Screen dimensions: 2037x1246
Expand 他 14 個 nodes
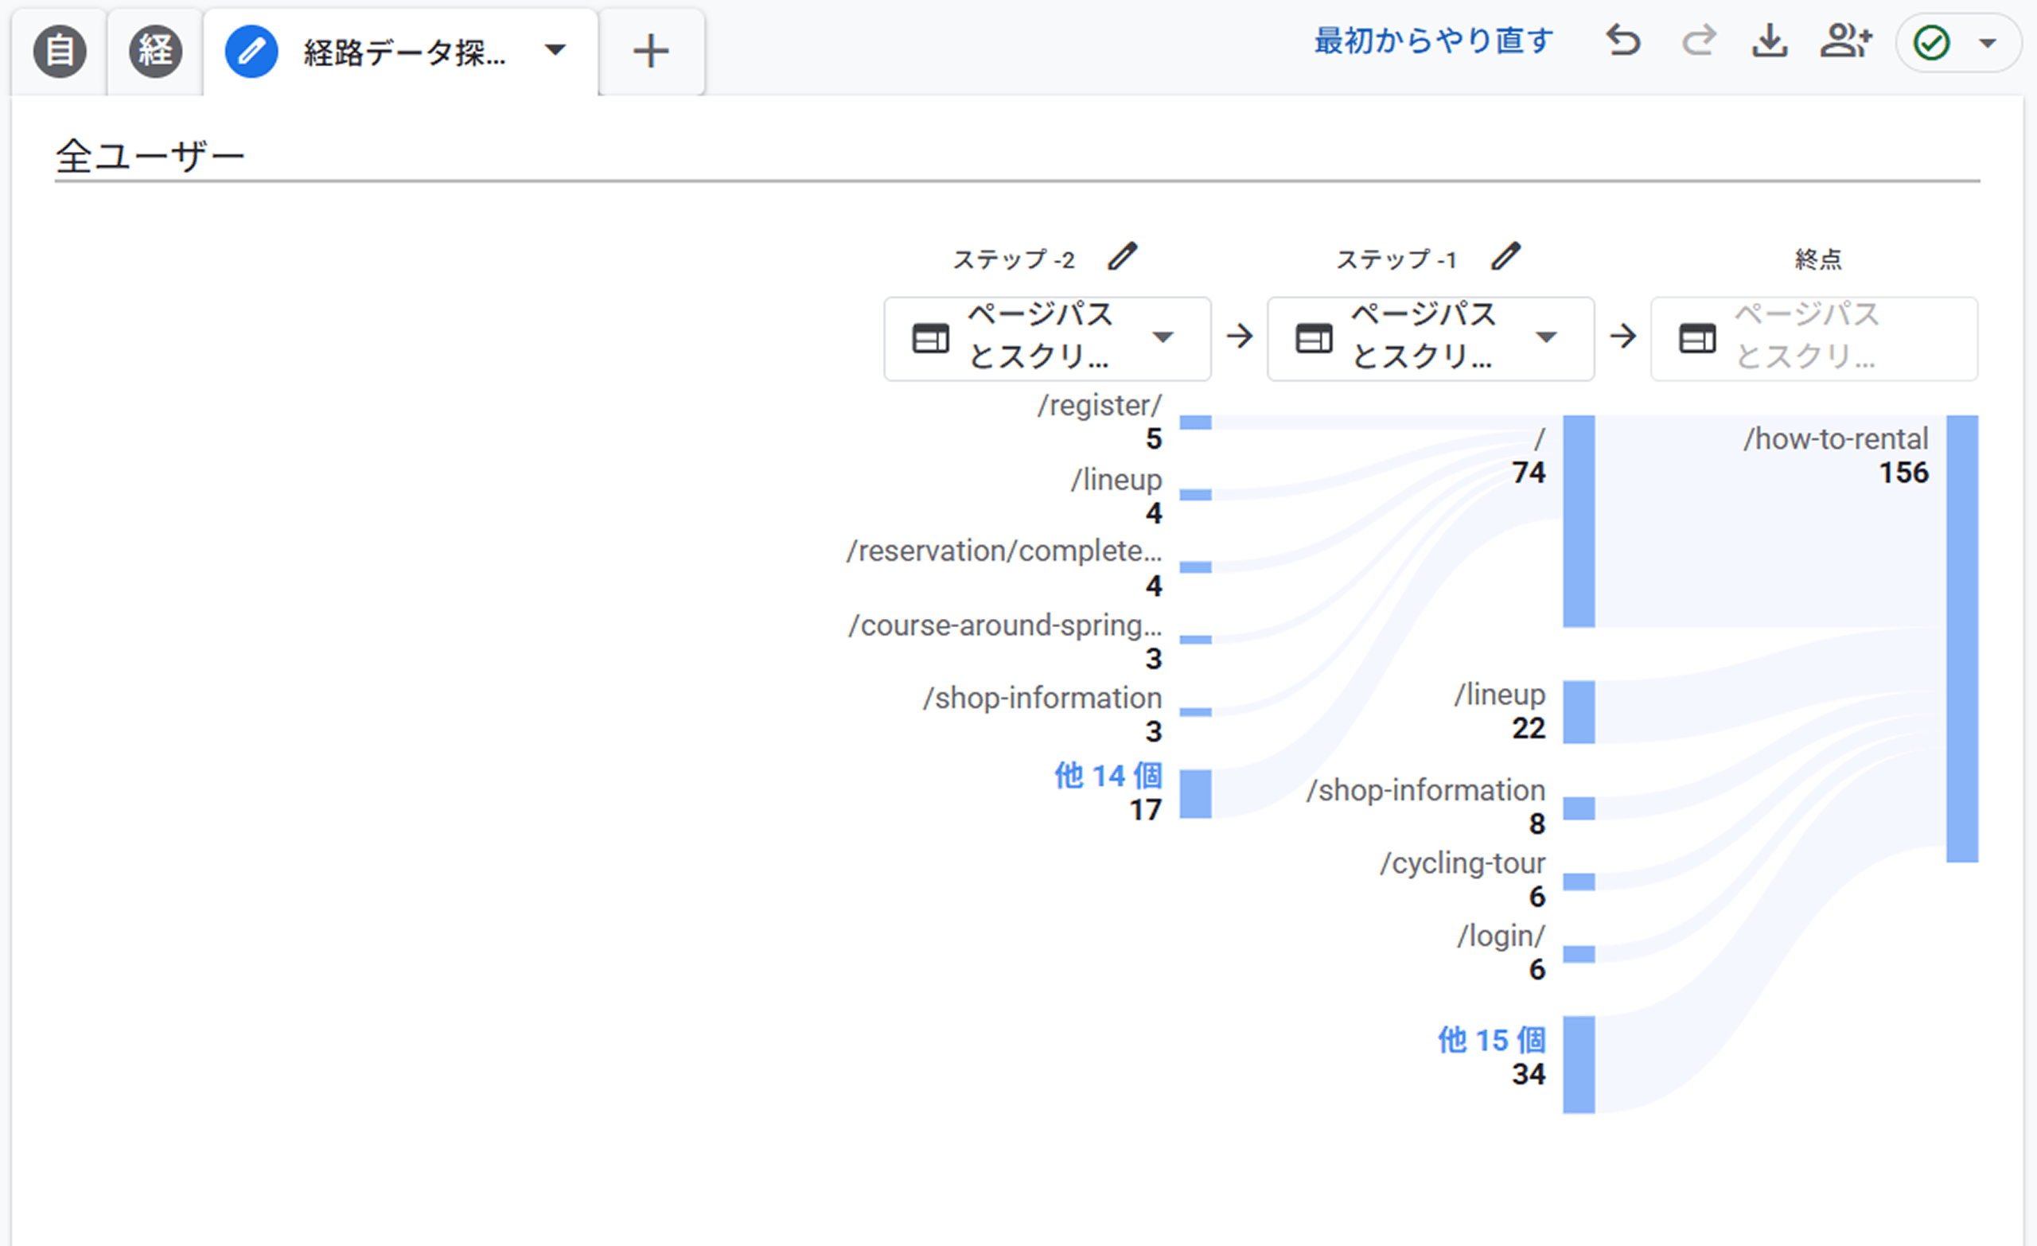[1108, 776]
